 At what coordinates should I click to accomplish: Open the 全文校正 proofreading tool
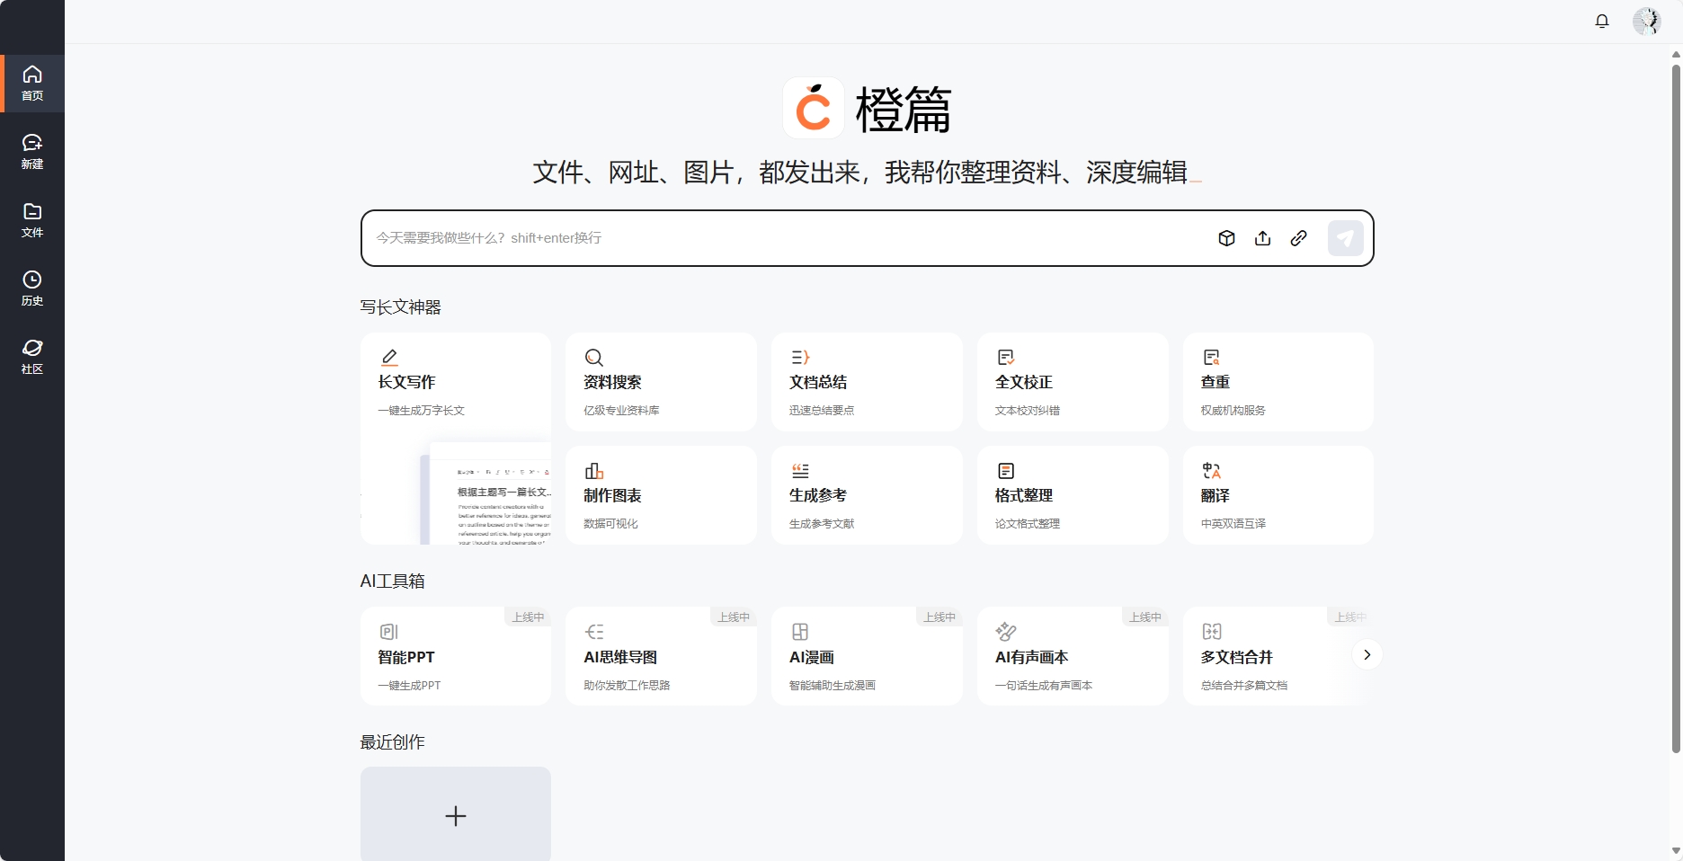coord(1072,382)
